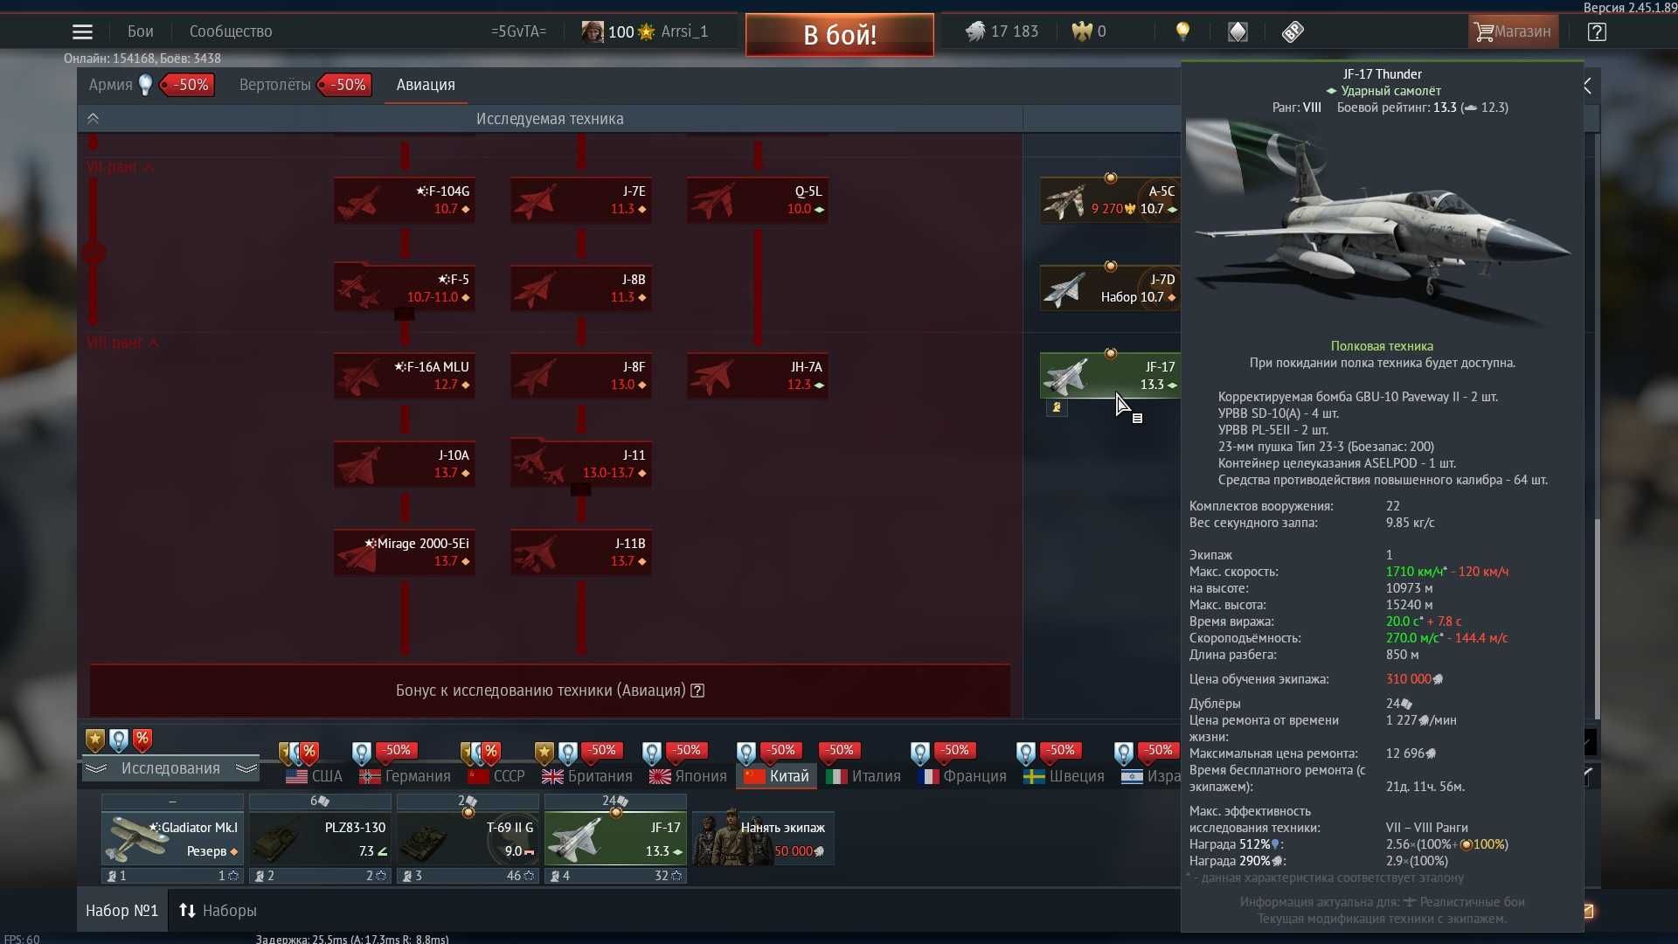The width and height of the screenshot is (1678, 944).
Task: Open crew 4 settings below JF-17
Action: tap(615, 876)
